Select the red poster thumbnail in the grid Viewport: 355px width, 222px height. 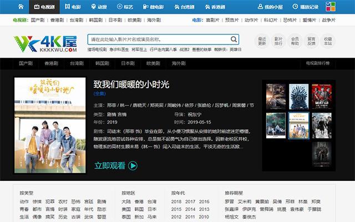point(322,97)
